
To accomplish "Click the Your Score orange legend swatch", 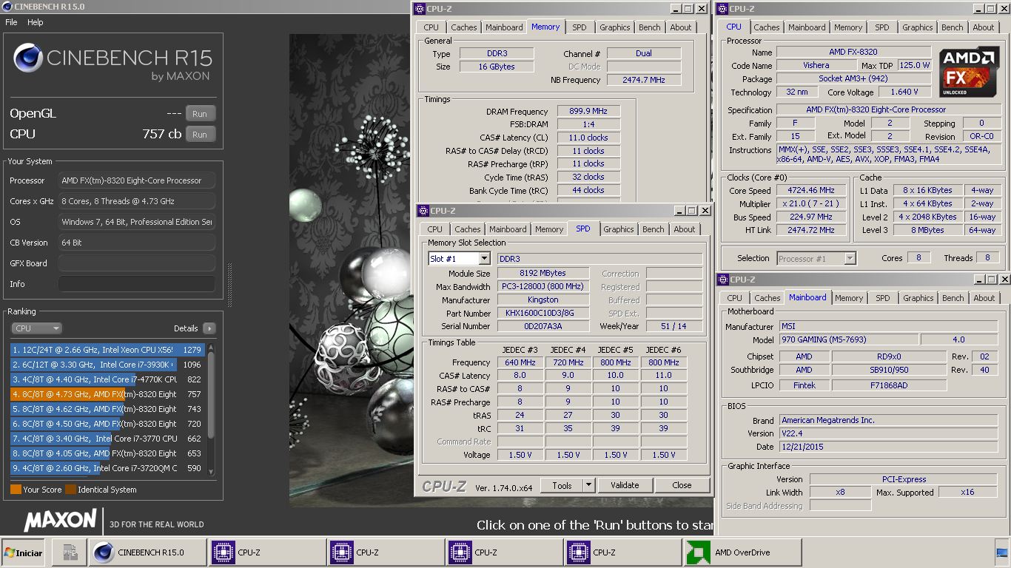I will coord(16,490).
